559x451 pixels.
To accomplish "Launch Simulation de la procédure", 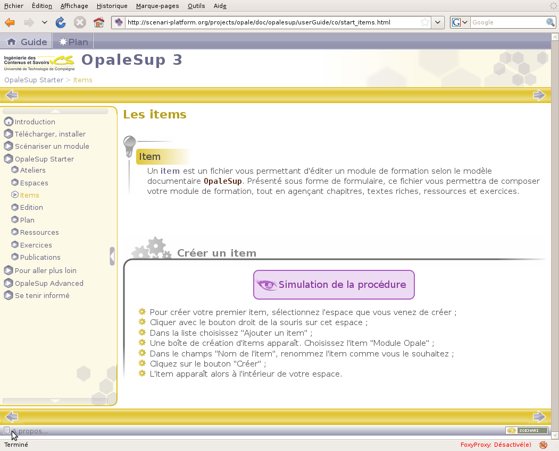I will click(x=333, y=285).
